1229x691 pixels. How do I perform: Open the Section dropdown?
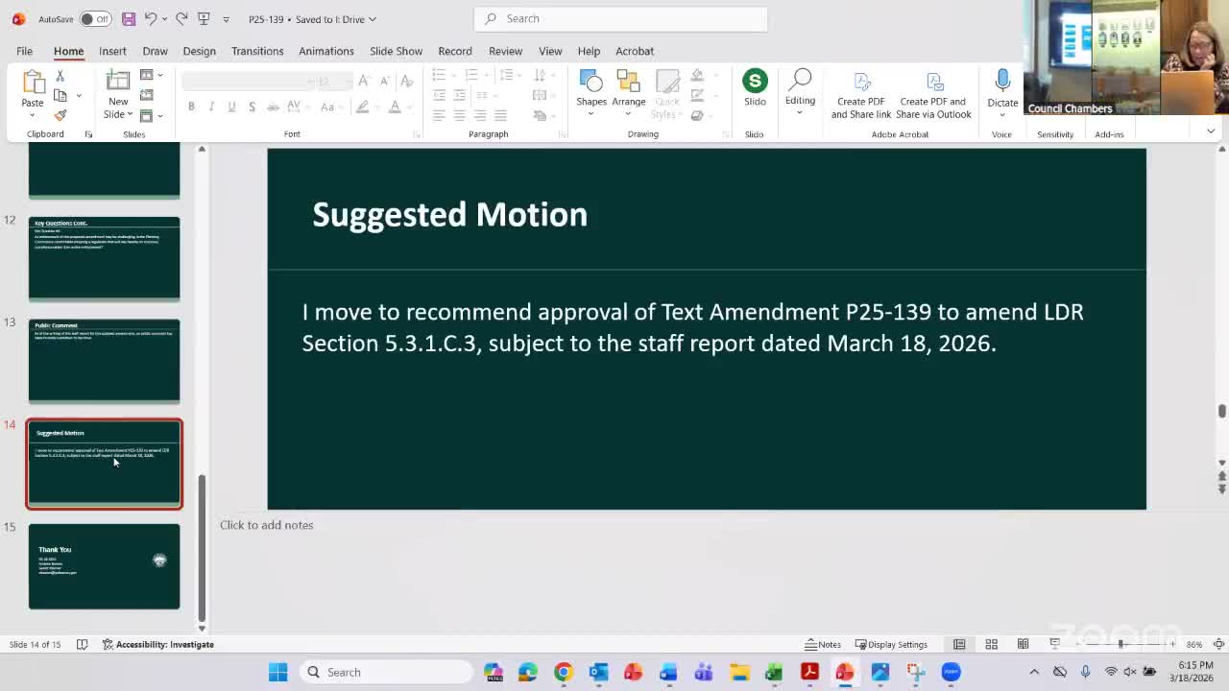tap(150, 115)
